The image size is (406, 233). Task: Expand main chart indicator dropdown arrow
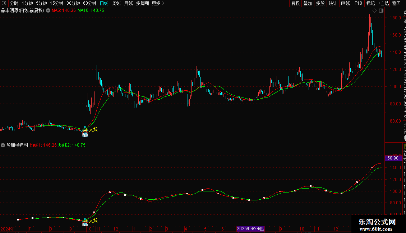pos(48,10)
